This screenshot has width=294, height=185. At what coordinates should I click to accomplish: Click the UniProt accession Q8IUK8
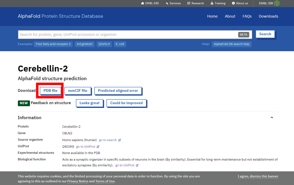click(x=68, y=147)
